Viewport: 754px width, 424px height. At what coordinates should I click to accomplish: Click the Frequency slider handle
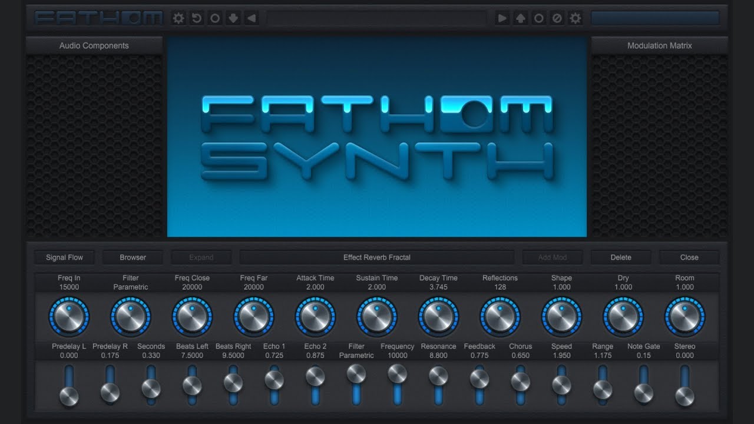coord(398,373)
